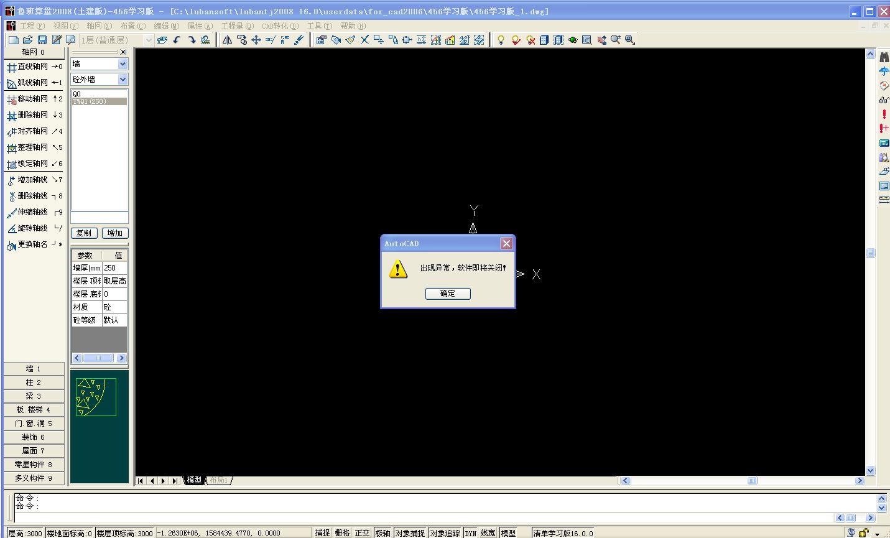Select TWQ1 (250) in component list
The image size is (890, 538).
coord(100,101)
